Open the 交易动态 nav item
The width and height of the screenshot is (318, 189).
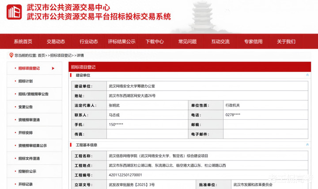(x=56, y=41)
